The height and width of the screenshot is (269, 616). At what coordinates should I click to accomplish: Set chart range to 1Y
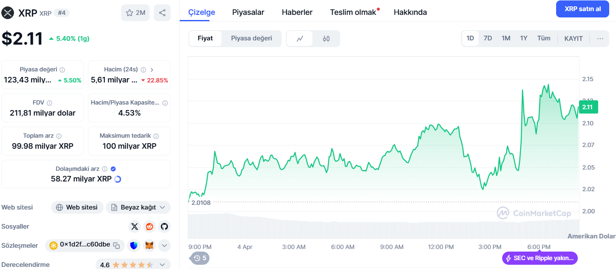click(523, 38)
